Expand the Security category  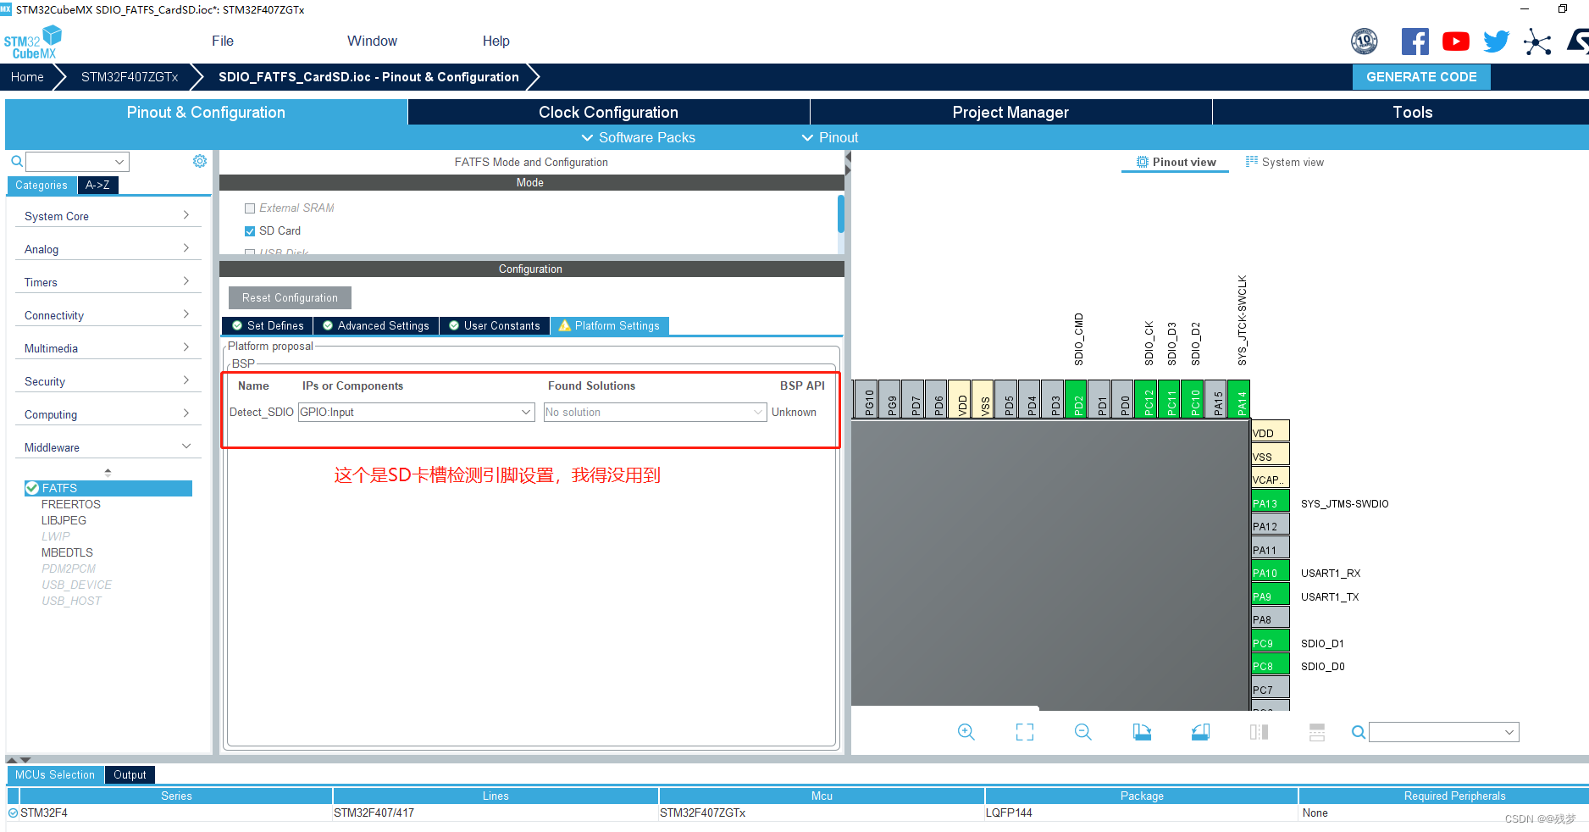(x=108, y=381)
